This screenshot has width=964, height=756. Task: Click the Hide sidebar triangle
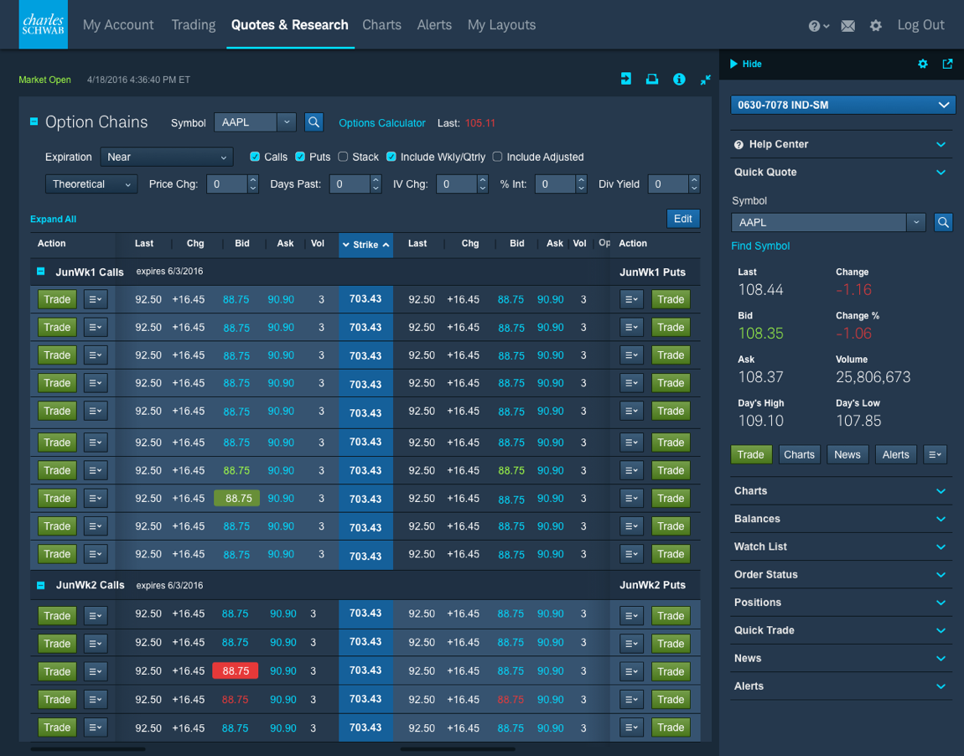[733, 64]
